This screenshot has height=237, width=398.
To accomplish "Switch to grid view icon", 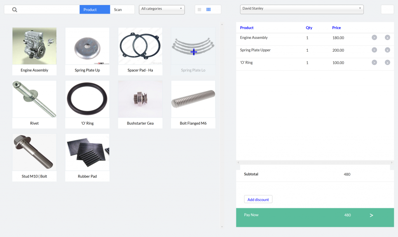I will coord(208,10).
